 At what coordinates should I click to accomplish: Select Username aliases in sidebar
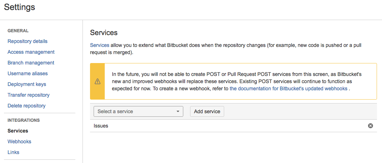click(x=28, y=73)
